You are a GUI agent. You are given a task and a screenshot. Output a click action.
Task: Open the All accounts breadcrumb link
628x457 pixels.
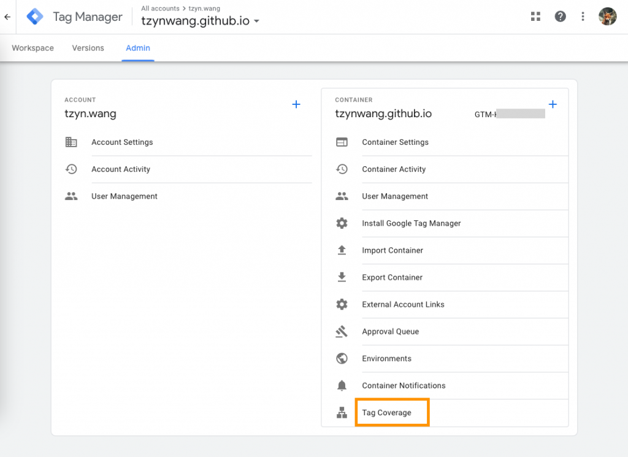tap(160, 9)
